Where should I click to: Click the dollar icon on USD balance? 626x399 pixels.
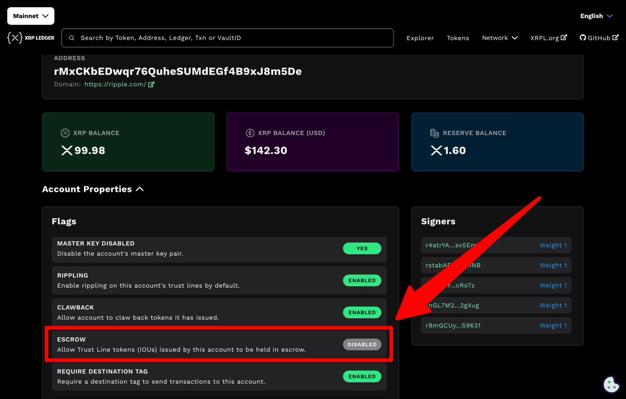[249, 133]
